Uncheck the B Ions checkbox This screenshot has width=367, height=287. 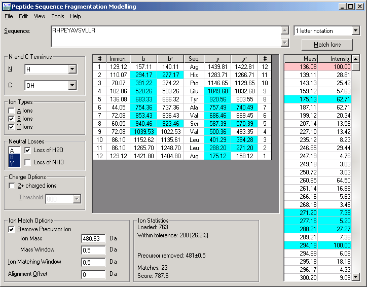pos(11,119)
